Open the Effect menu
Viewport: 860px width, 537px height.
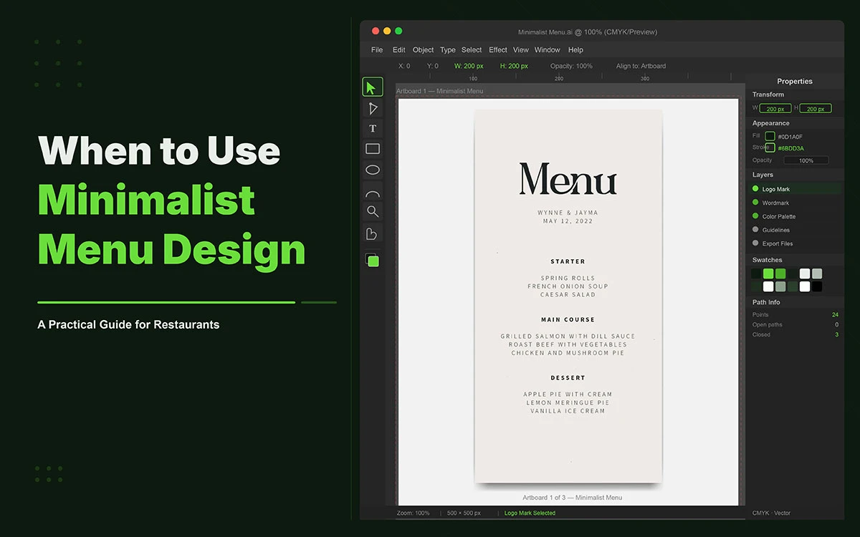(x=498, y=50)
